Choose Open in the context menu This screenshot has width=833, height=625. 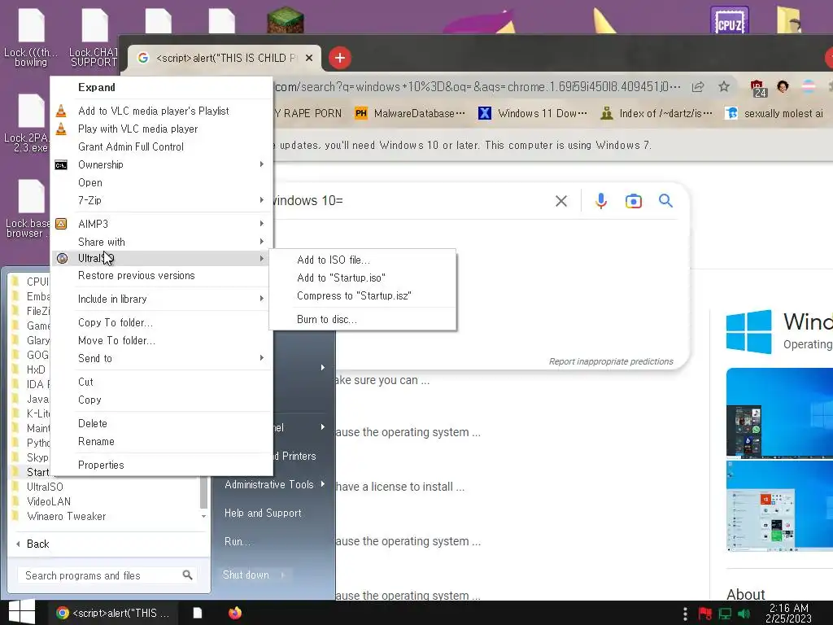click(x=162, y=182)
